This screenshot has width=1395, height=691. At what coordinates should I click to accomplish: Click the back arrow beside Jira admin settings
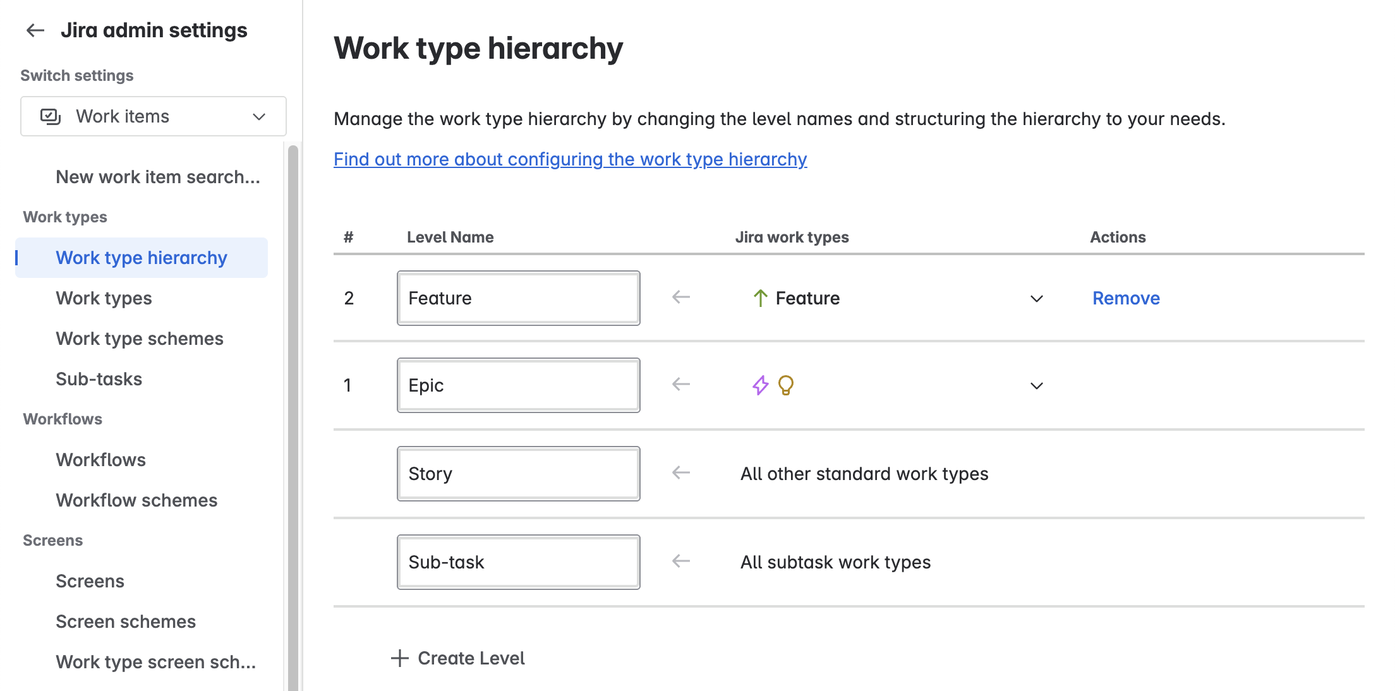[35, 30]
